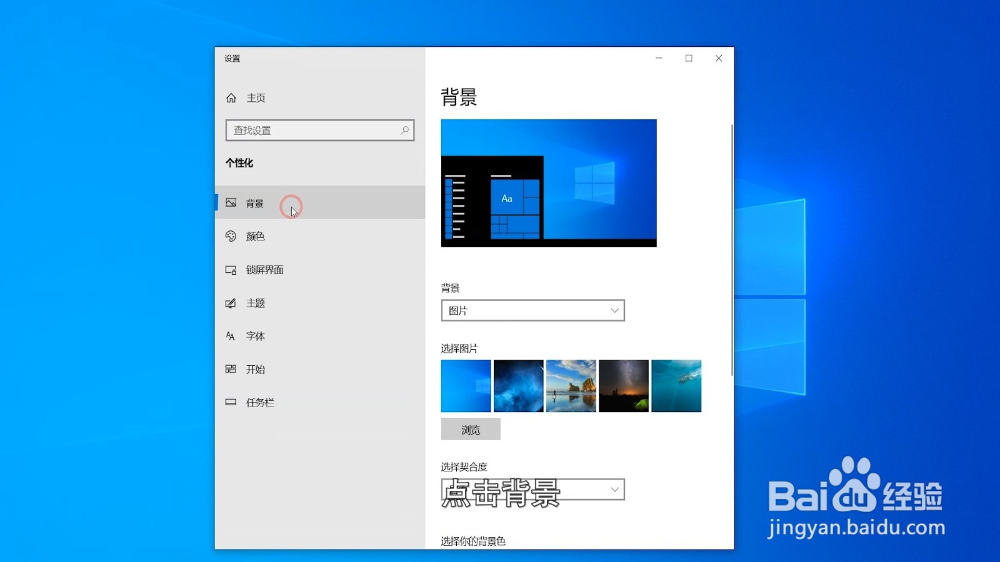Click the picture icon next to 背景
This screenshot has height=562, width=1000.
(x=231, y=203)
